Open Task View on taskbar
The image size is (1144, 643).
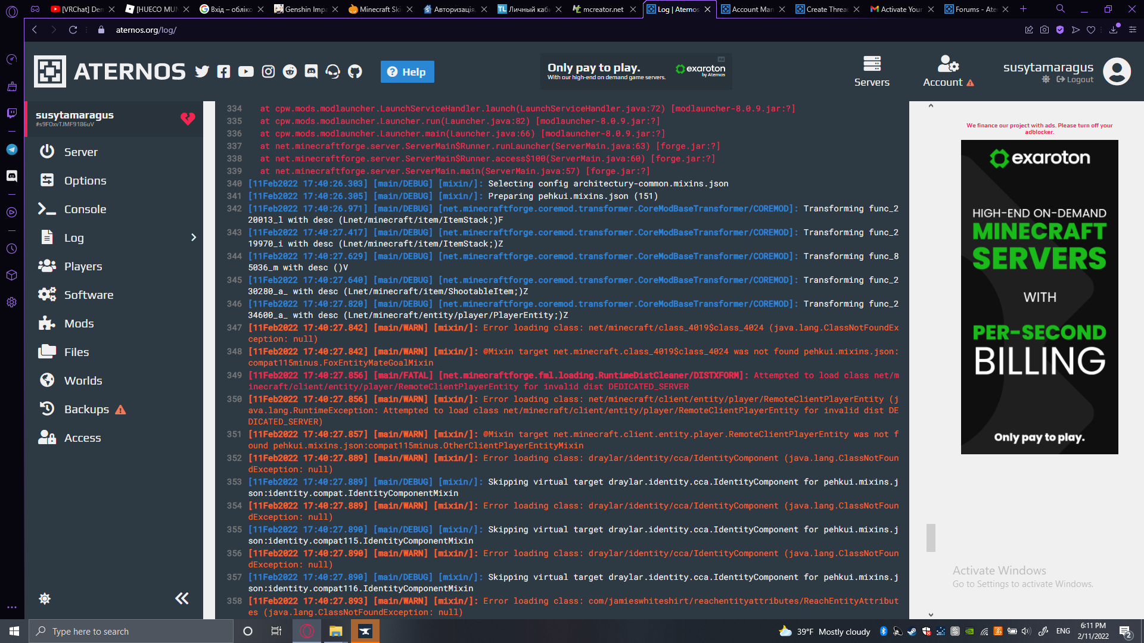[276, 631]
